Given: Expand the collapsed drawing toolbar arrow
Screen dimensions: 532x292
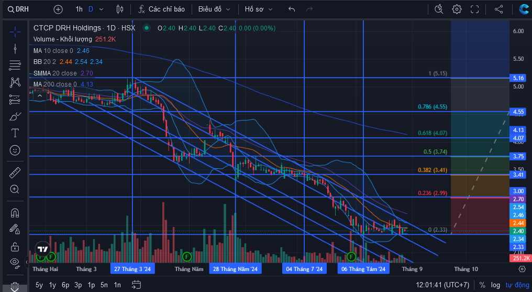Looking at the screenshot, I should pyautogui.click(x=27, y=262).
